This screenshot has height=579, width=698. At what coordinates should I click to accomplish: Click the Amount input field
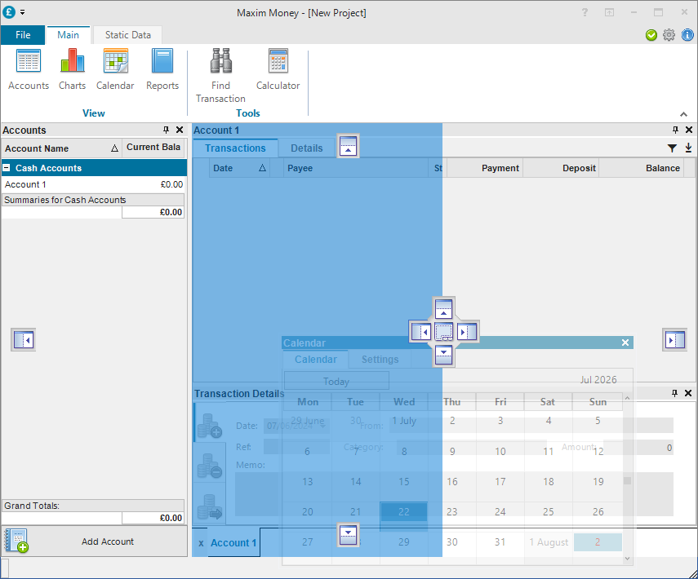[638, 448]
